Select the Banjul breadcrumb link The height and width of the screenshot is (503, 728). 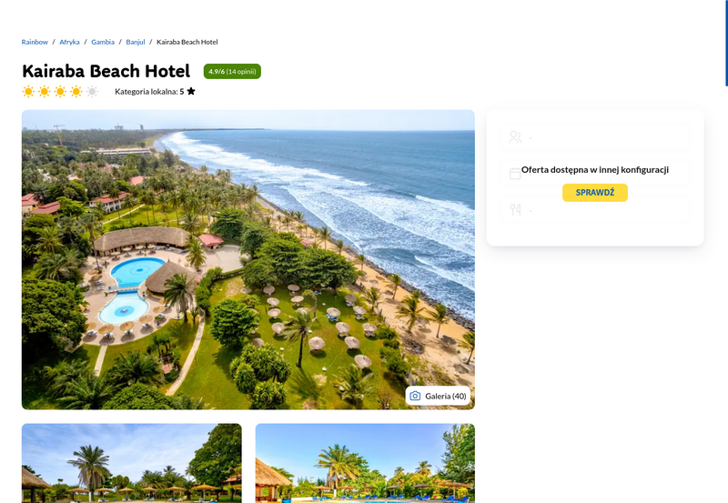pyautogui.click(x=135, y=42)
